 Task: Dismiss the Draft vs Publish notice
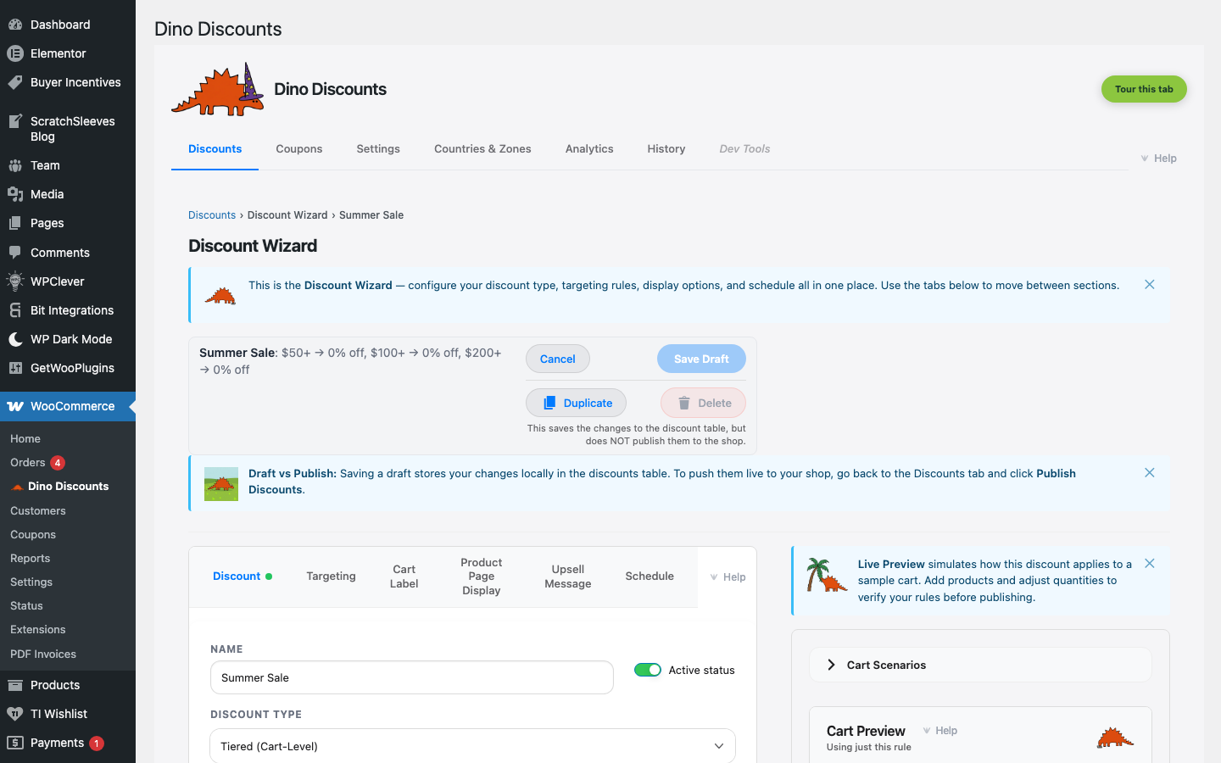click(1150, 473)
